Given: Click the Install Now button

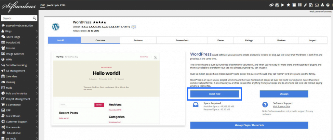Looking at the screenshot, I should (215, 94).
